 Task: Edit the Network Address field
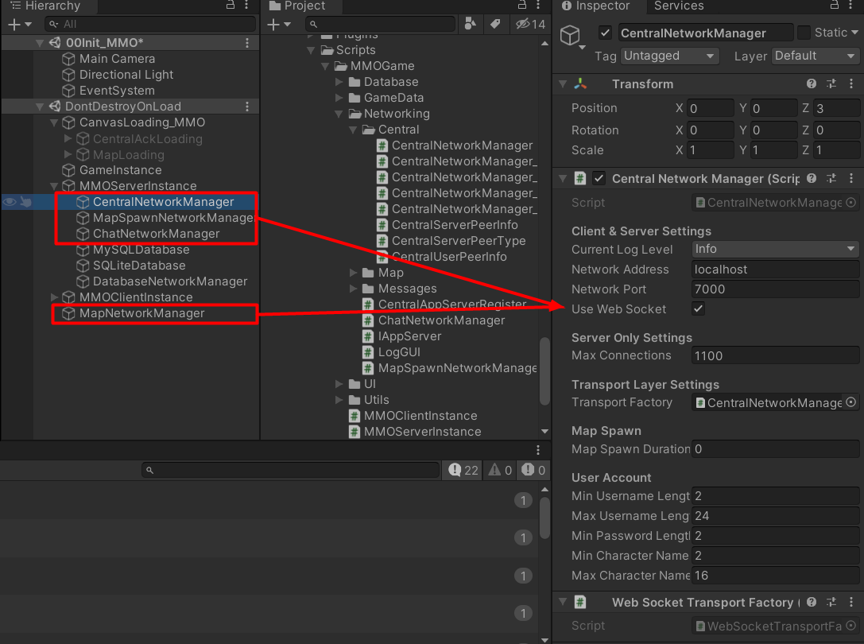[x=775, y=269]
